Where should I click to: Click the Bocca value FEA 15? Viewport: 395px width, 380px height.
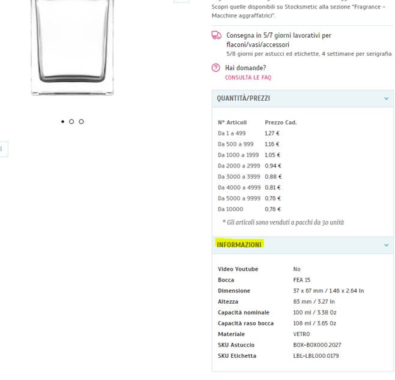[302, 280]
